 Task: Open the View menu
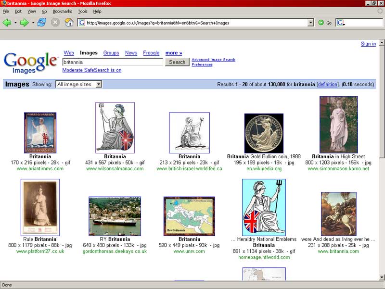pyautogui.click(x=31, y=11)
